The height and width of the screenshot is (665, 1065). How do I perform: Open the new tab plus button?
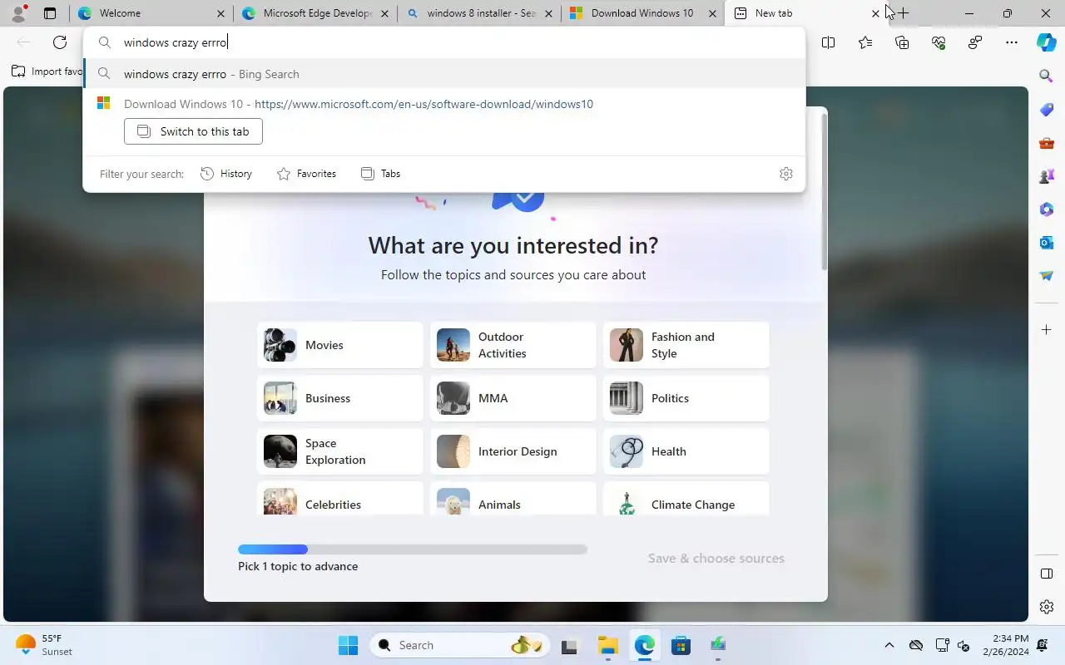904,13
